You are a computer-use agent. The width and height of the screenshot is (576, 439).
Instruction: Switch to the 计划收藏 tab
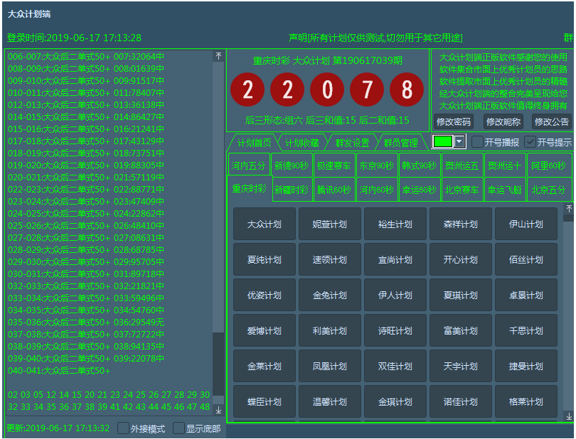point(302,143)
